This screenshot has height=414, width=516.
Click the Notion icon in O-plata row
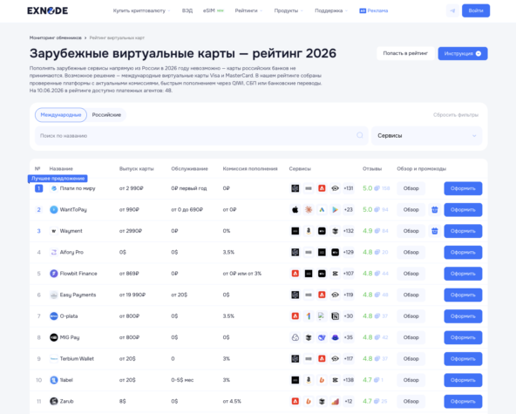[335, 316]
